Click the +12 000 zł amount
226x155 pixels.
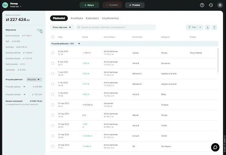[x=87, y=136]
